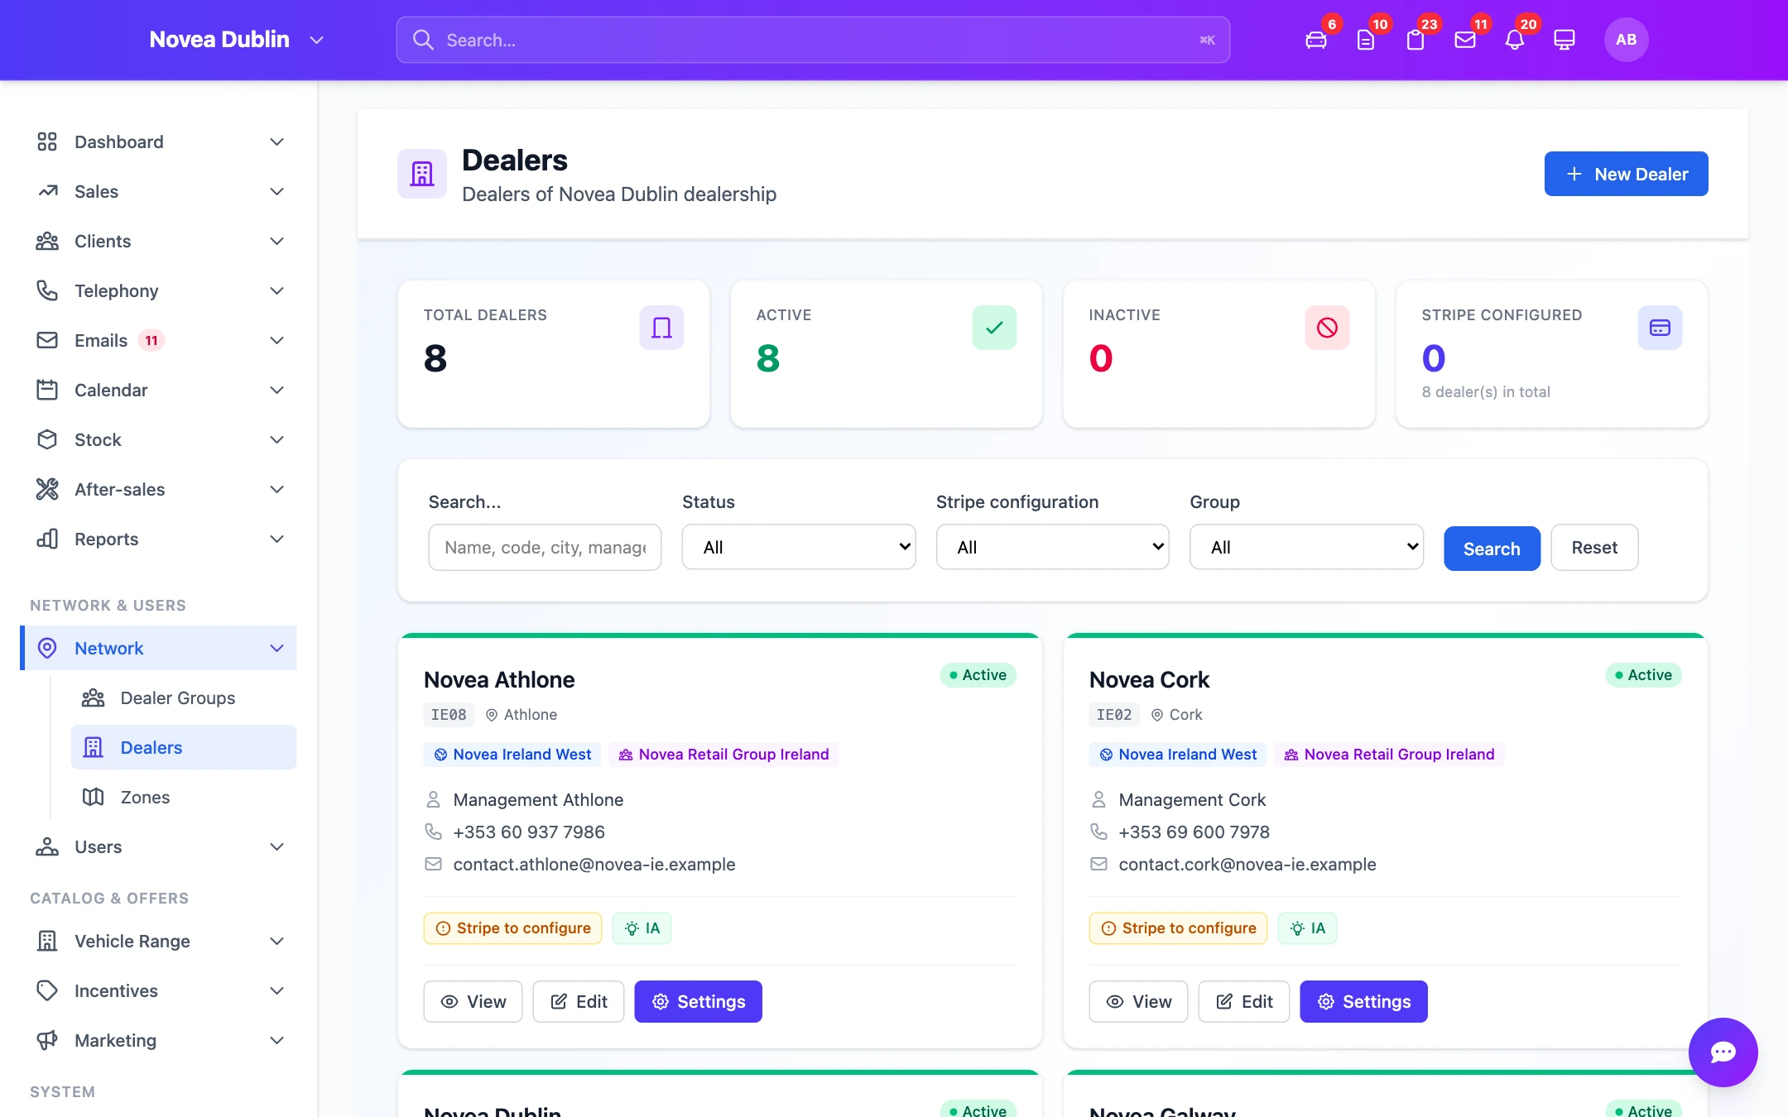Click the monitor display icon in header
The height and width of the screenshot is (1117, 1788).
click(1564, 40)
